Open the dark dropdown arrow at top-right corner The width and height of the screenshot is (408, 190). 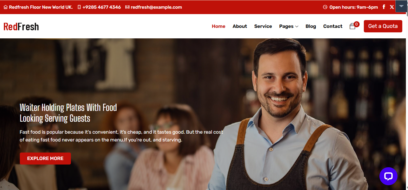pyautogui.click(x=401, y=6)
